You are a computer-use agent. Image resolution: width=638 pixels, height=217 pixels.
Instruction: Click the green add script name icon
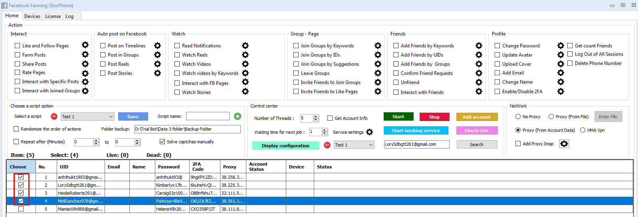[x=238, y=116]
